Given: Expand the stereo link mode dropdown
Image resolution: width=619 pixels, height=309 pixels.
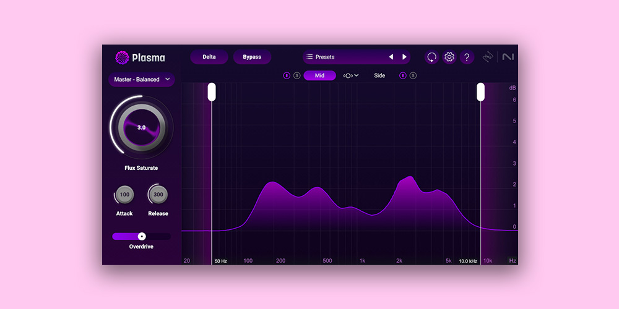Looking at the screenshot, I should coord(351,75).
